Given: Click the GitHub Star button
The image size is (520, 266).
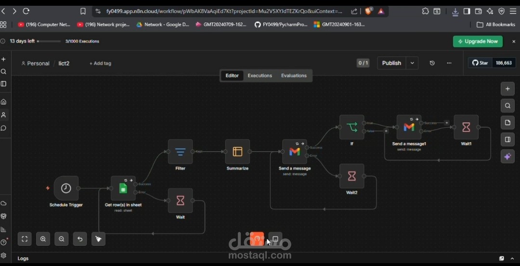Looking at the screenshot, I should (480, 63).
